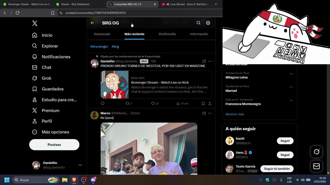Viewport: 330px width, 185px height.
Task: Click Grok icon on Marco's post
Action: pyautogui.click(x=204, y=113)
